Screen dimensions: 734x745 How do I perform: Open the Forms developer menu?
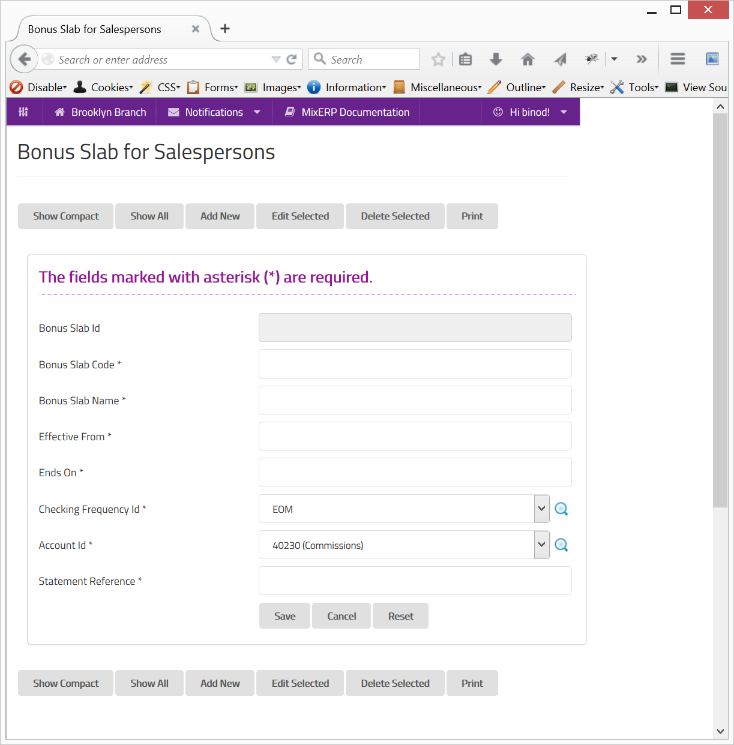pos(212,88)
